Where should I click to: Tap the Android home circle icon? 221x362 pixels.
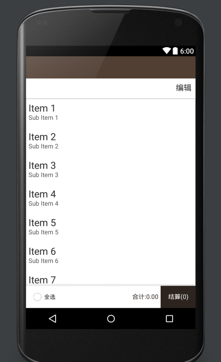tap(111, 319)
